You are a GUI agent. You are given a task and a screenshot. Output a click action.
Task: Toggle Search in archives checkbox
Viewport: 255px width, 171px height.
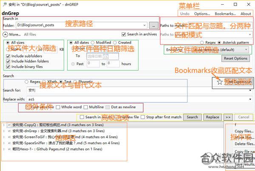[x=124, y=34]
